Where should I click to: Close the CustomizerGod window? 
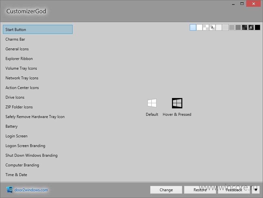pyautogui.click(x=253, y=4)
